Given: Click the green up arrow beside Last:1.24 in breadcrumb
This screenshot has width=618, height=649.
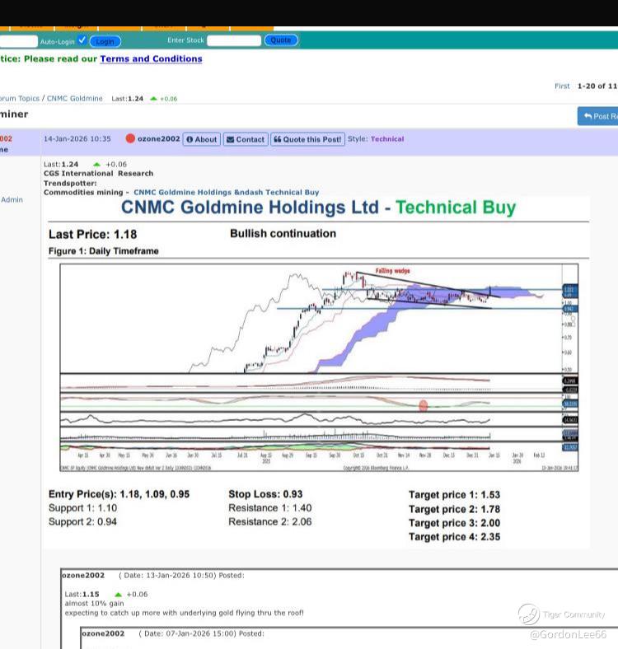Looking at the screenshot, I should (153, 99).
